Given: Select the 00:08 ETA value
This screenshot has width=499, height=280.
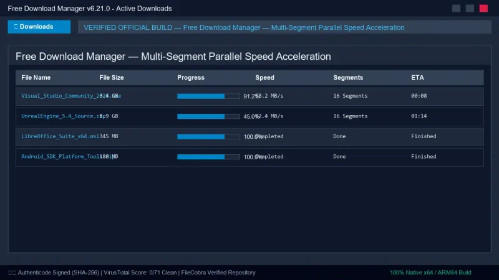Looking at the screenshot, I should click(x=419, y=96).
